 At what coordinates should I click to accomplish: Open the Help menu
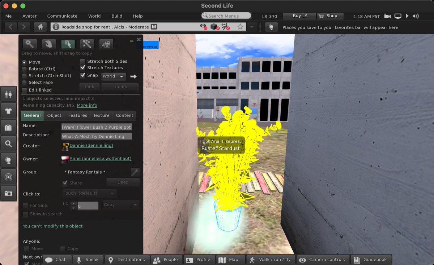coord(138,16)
